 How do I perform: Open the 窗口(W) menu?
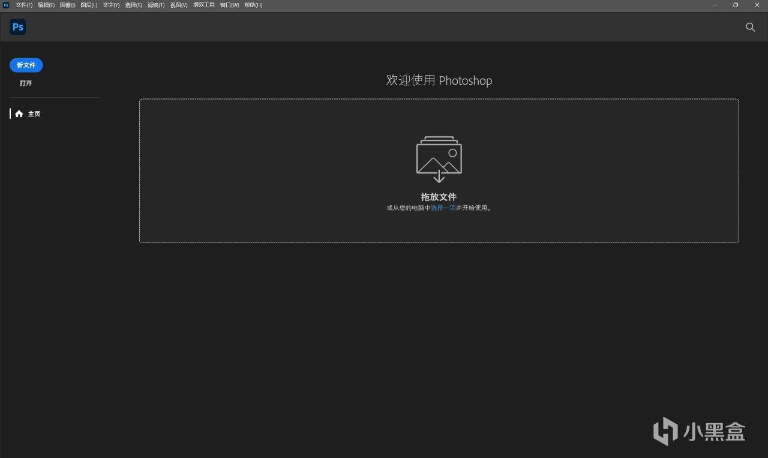coord(229,5)
